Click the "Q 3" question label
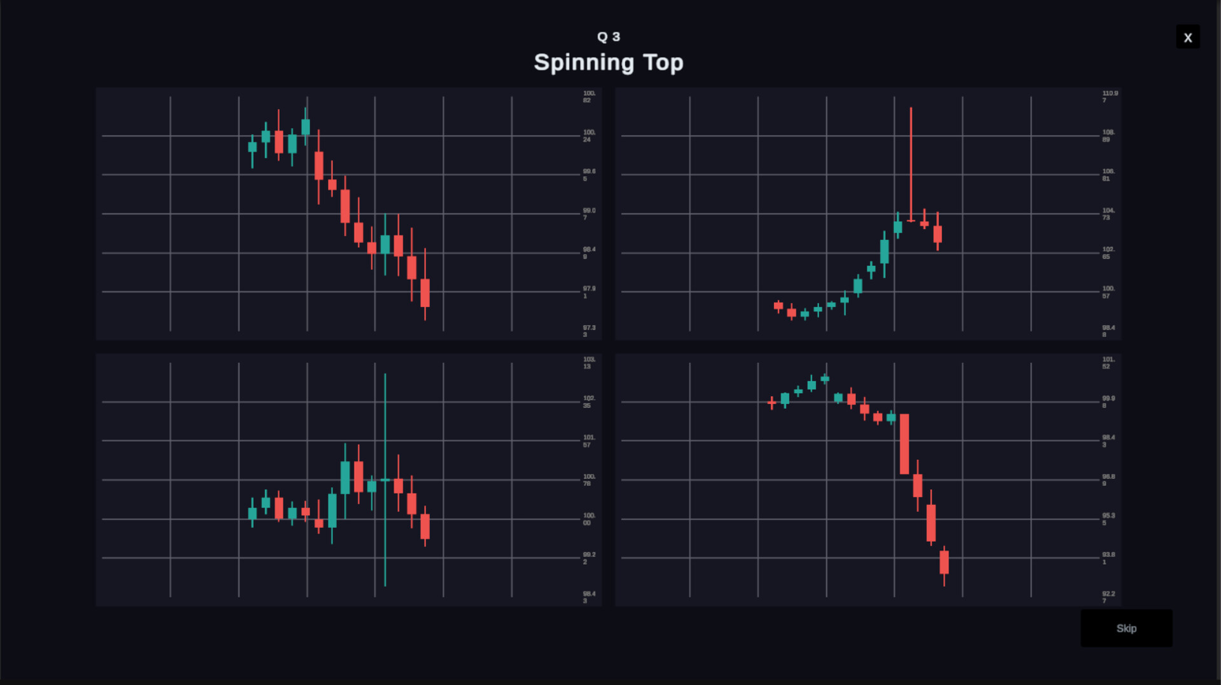Image resolution: width=1221 pixels, height=685 pixels. pyautogui.click(x=609, y=37)
